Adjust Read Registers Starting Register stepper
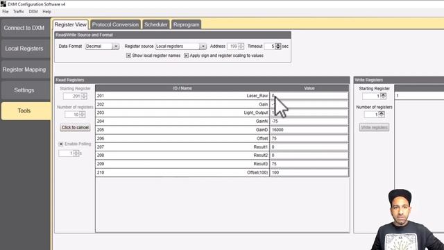This screenshot has width=444, height=250. pyautogui.click(x=84, y=96)
